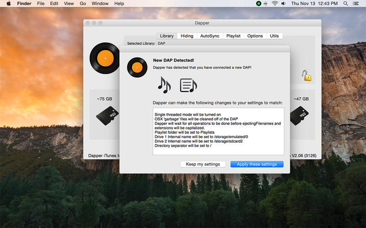This screenshot has width=366, height=228.
Task: Click the open padlock icon
Action: tap(307, 75)
